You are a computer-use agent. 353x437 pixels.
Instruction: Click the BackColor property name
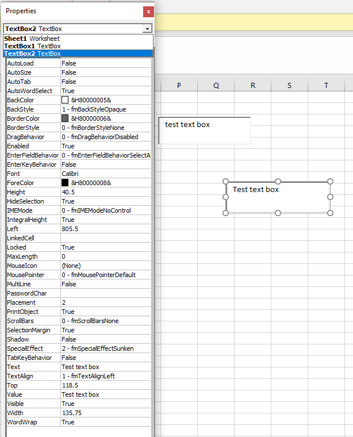(21, 100)
